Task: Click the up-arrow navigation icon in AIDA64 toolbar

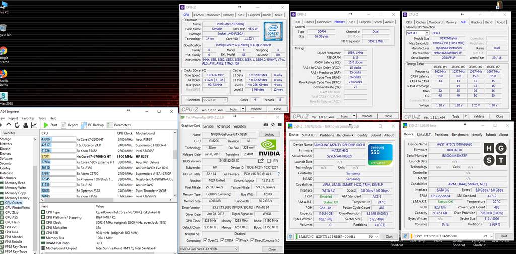Action: [9, 125]
